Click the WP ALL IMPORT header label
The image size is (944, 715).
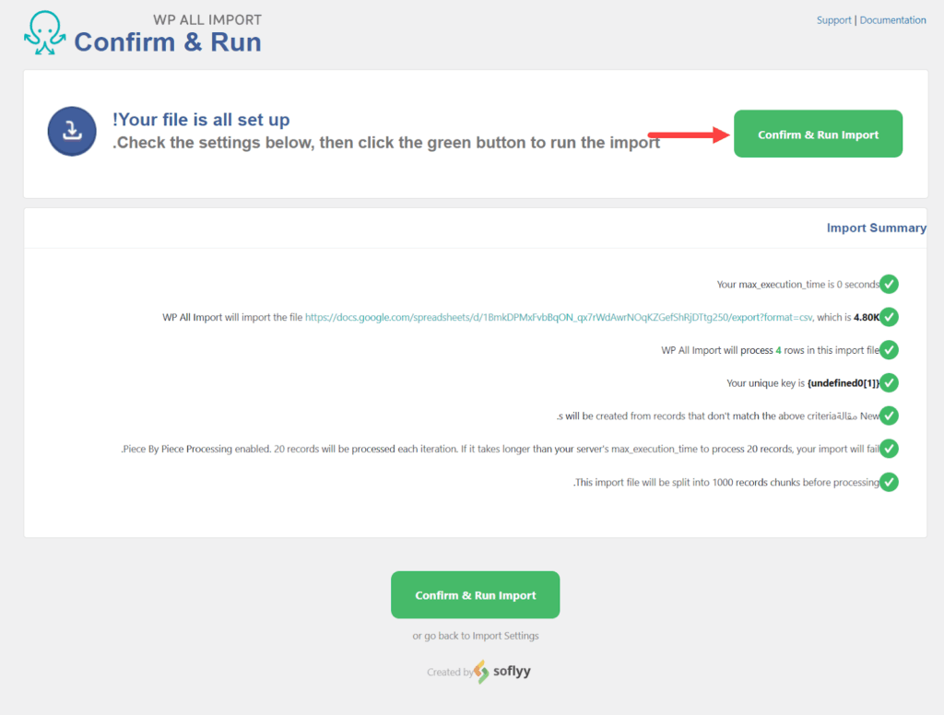pos(207,20)
